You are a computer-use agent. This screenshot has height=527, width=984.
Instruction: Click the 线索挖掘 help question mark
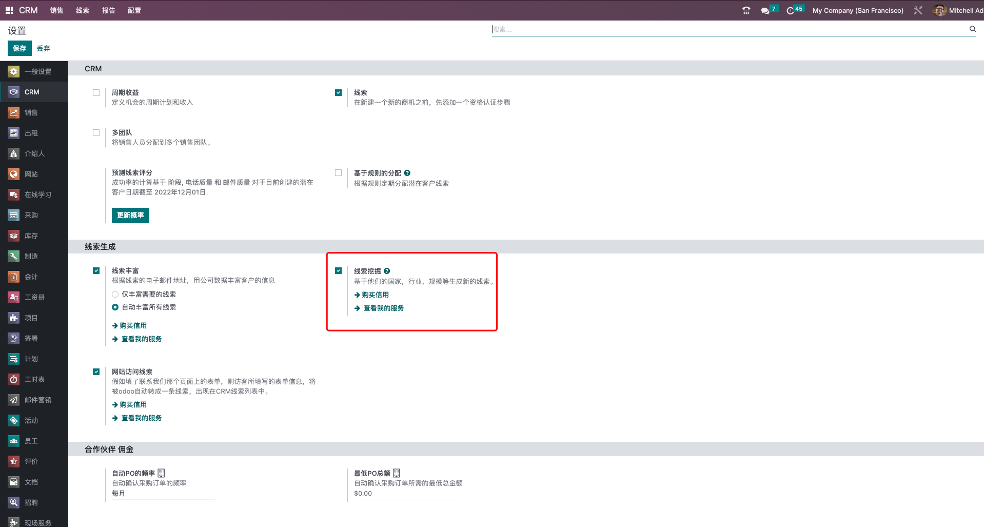point(387,270)
